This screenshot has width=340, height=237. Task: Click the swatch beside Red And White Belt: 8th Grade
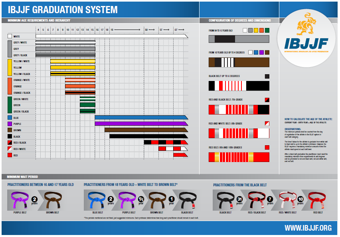[267, 124]
